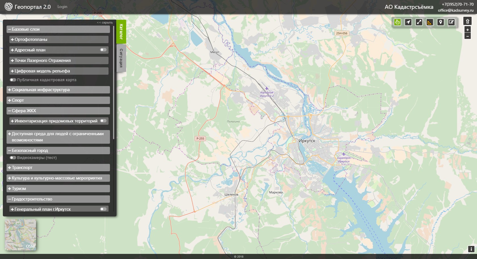477x259 pixels.
Task: Turn on Видеокамеры (тест) switch
Action: [x=13, y=158]
